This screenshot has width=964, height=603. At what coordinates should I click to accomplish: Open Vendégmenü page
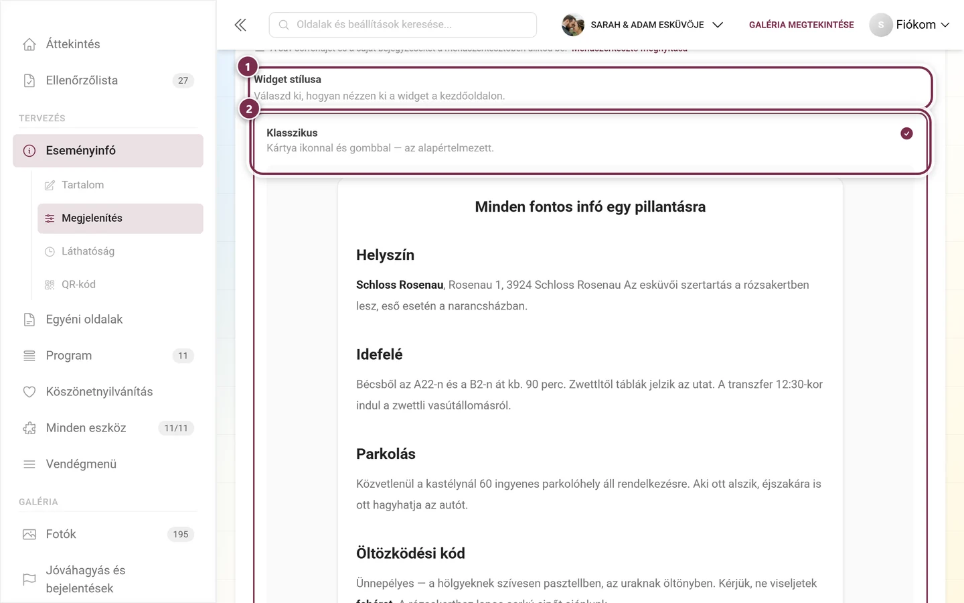click(108, 464)
